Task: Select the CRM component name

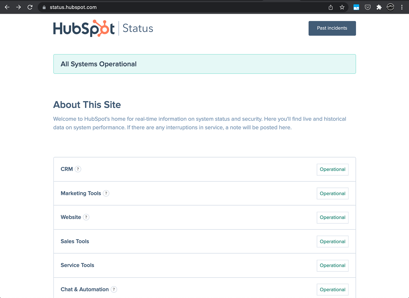Action: (67, 169)
